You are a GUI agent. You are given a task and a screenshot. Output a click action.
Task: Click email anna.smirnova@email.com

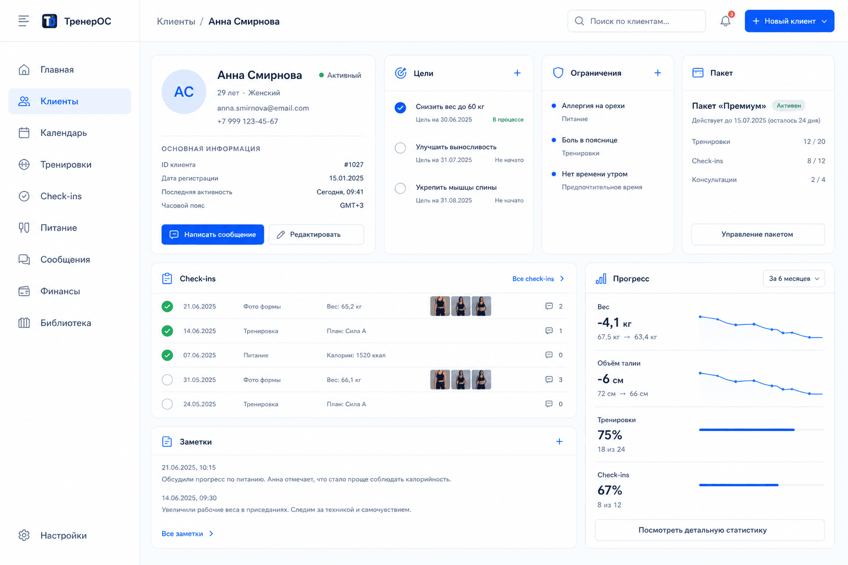click(x=263, y=108)
